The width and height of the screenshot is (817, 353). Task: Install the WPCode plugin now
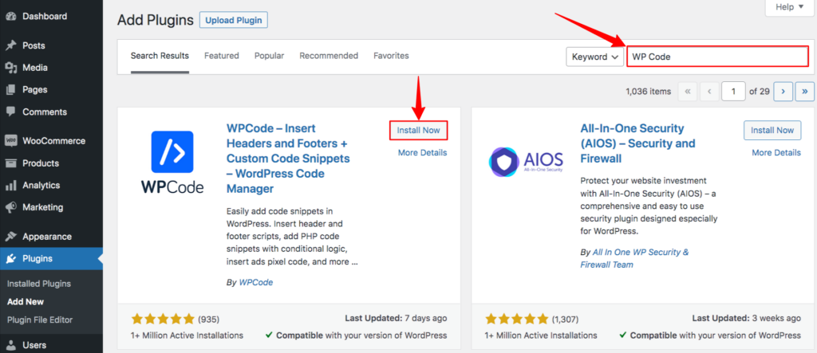click(418, 130)
